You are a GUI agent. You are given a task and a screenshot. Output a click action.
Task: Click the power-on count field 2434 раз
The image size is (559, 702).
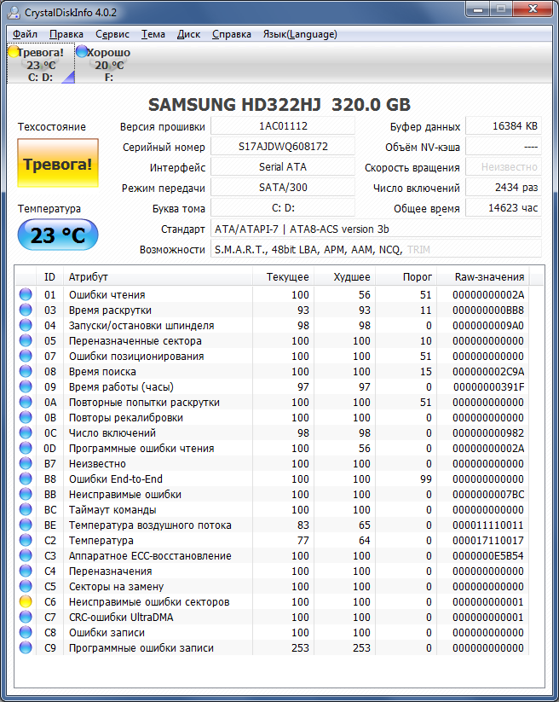click(504, 187)
